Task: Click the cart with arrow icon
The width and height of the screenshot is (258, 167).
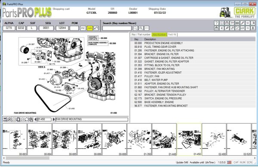Action: [x=232, y=28]
